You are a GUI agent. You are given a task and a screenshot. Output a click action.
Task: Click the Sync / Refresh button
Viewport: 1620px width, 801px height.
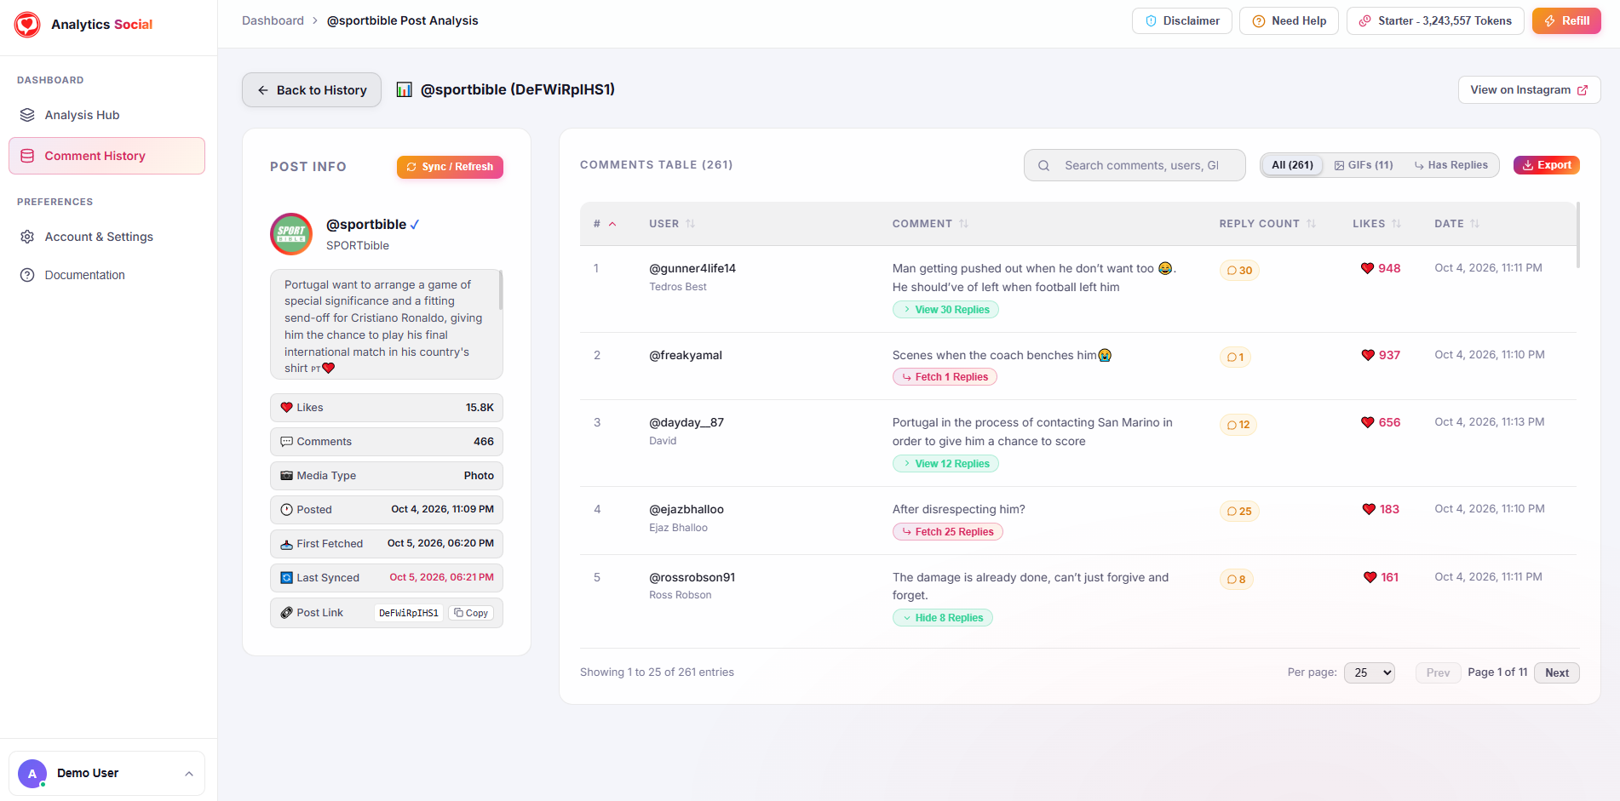pyautogui.click(x=450, y=167)
